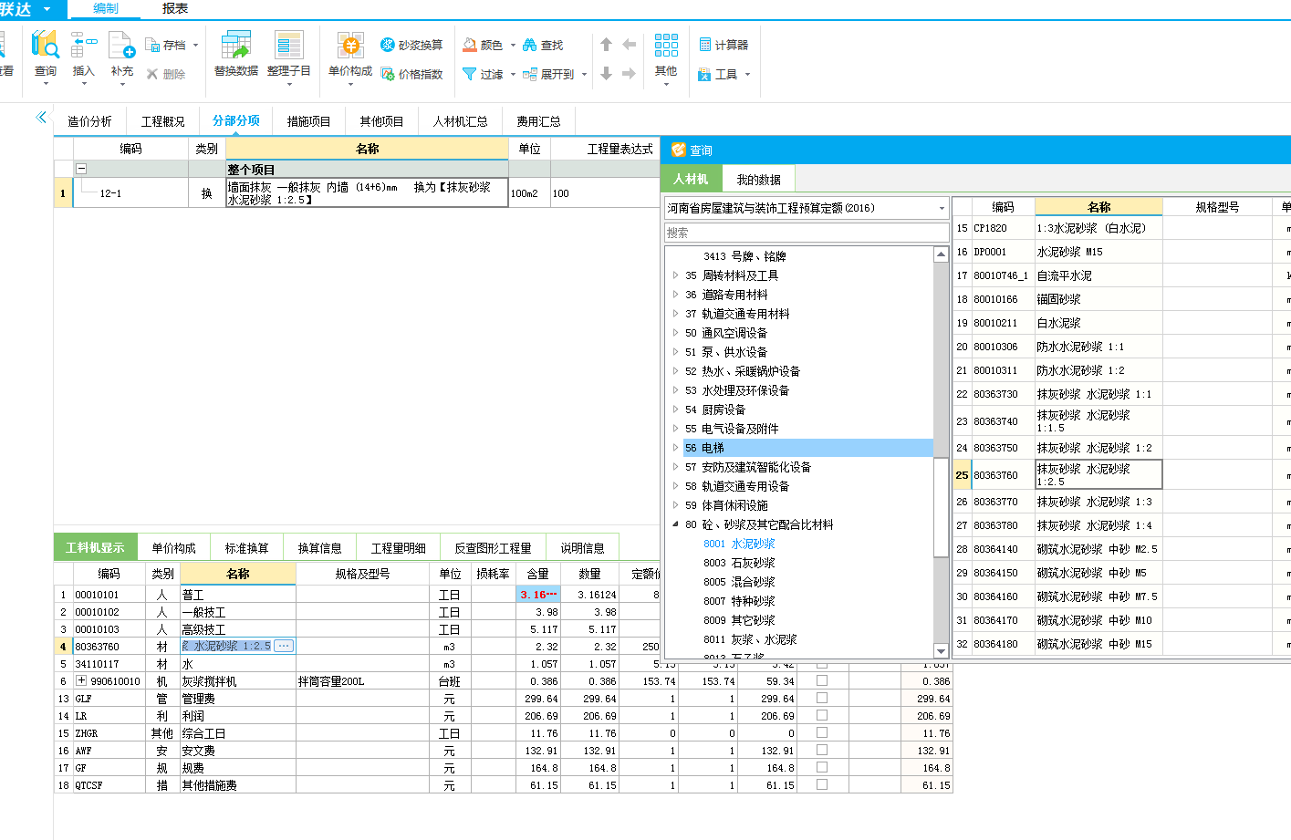Open the 说明信息 tab
The image size is (1291, 840).
pos(582,547)
